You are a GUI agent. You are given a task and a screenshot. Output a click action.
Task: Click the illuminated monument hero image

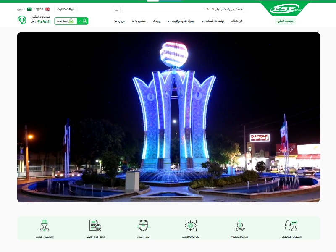click(169, 117)
